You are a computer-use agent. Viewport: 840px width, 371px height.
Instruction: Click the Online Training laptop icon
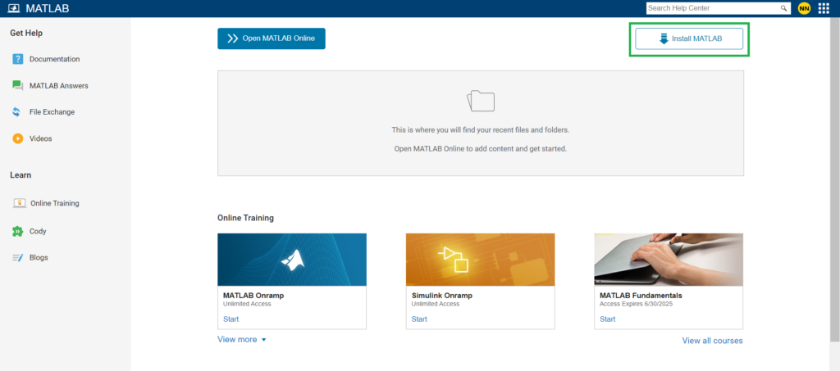(20, 203)
